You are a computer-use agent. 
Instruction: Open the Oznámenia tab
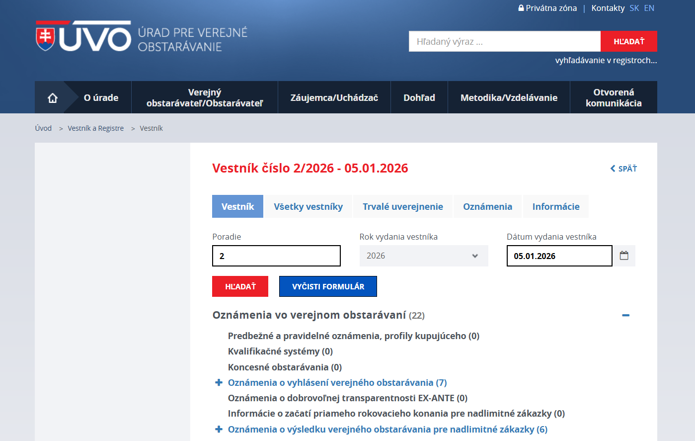487,206
